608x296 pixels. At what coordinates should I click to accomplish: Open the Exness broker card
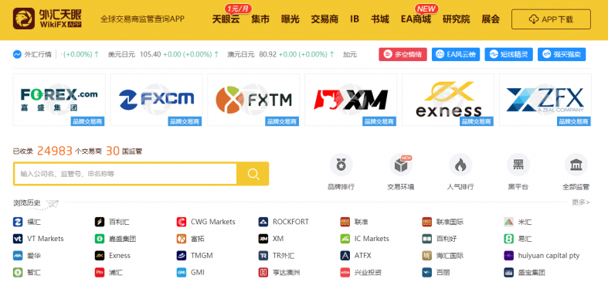click(448, 100)
